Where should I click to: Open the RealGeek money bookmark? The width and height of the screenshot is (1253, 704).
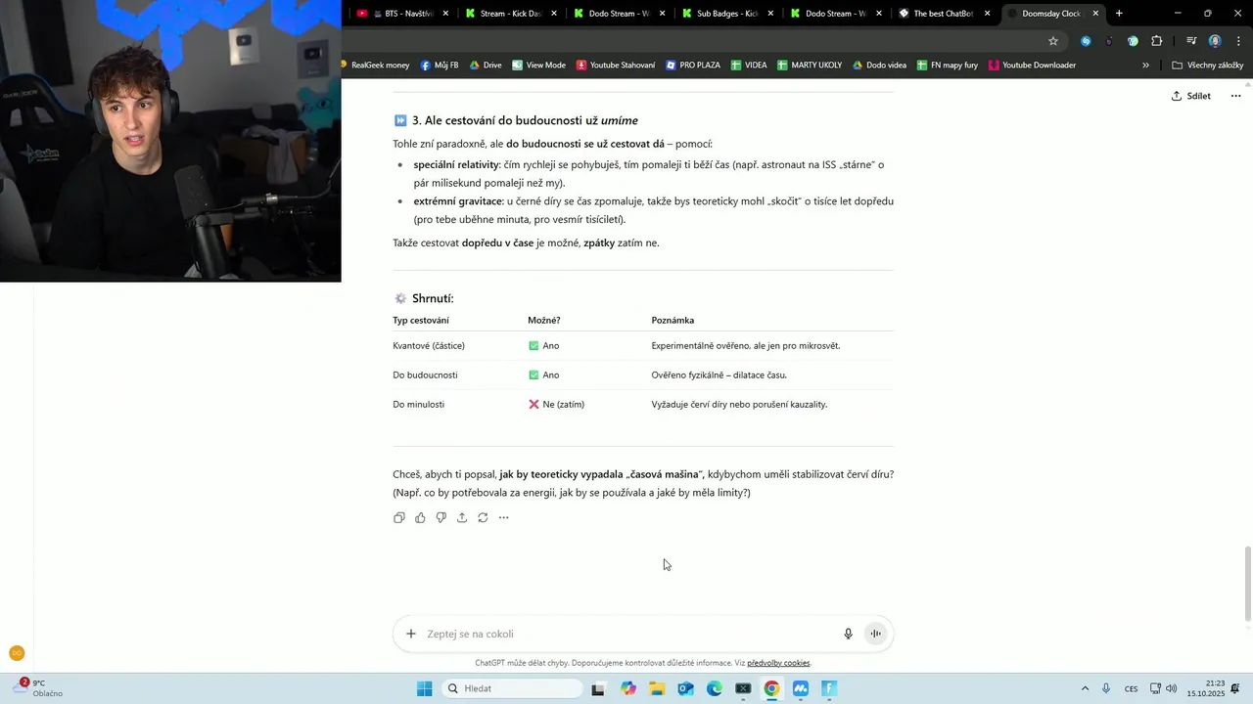coord(375,66)
